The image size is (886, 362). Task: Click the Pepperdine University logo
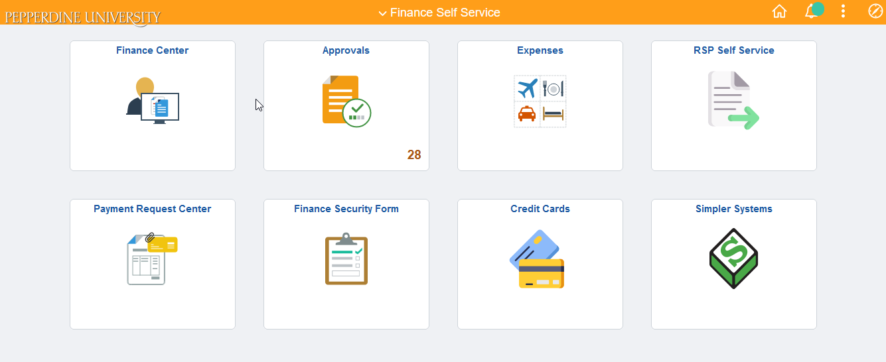tap(83, 17)
